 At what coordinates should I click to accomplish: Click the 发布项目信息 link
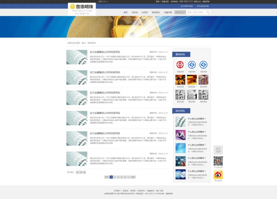click(x=187, y=6)
